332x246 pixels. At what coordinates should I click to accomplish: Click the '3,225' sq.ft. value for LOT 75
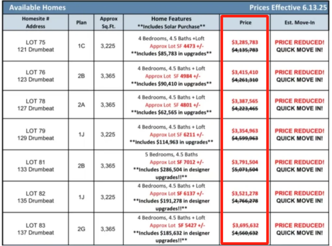pyautogui.click(x=108, y=46)
